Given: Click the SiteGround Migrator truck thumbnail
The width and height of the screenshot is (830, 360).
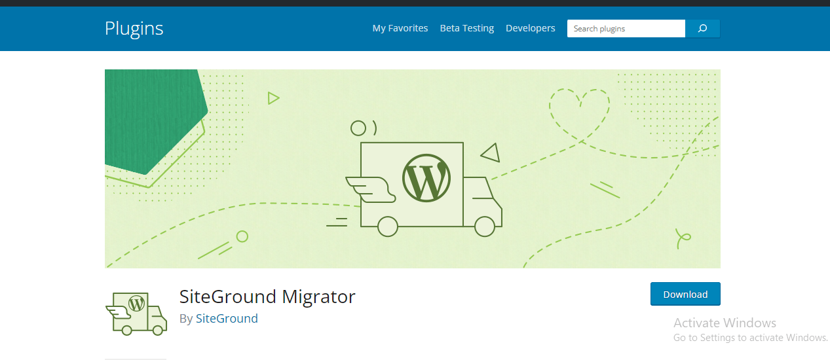Looking at the screenshot, I should pyautogui.click(x=136, y=314).
